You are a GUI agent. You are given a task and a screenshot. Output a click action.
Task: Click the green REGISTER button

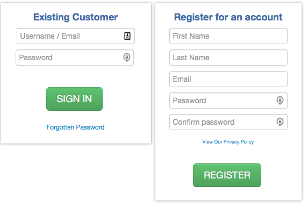click(227, 175)
